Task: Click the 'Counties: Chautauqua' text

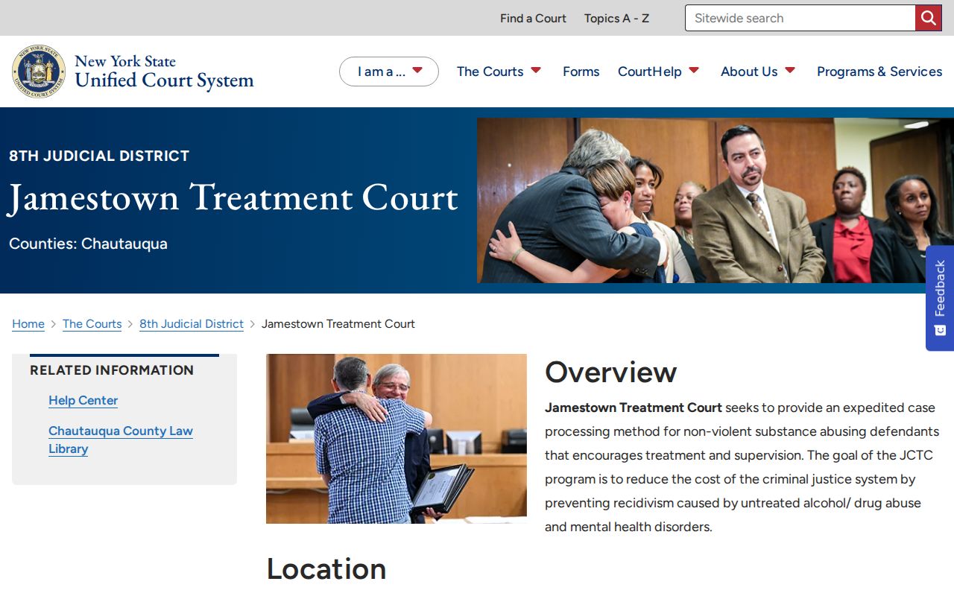Action: (x=88, y=244)
